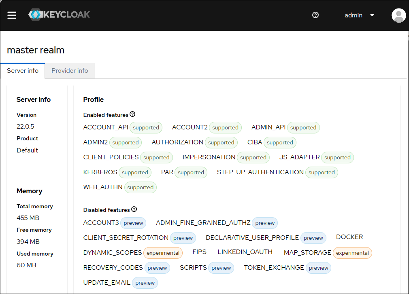Click the UPDATE_EMAIL preview badge
Screen dimensions: 409x294
(x=145, y=283)
